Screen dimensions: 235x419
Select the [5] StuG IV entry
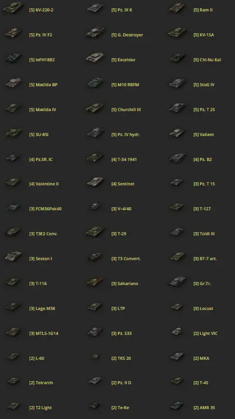pos(204,85)
